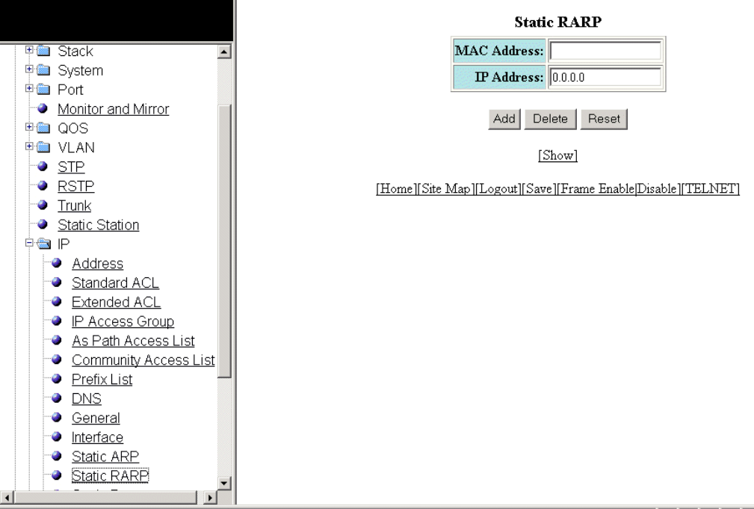The image size is (754, 509).
Task: Expand the Stack folder node
Action: (x=29, y=49)
